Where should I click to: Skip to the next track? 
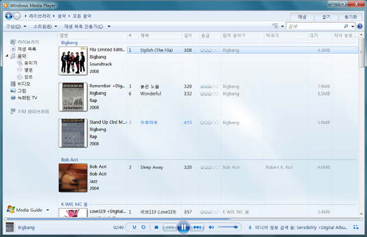pyautogui.click(x=197, y=227)
